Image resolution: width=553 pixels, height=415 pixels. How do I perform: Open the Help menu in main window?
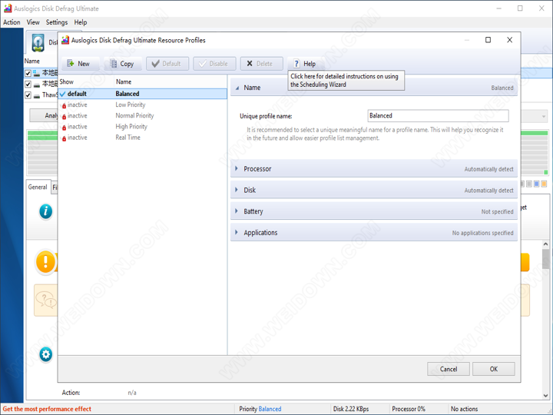[x=81, y=22]
